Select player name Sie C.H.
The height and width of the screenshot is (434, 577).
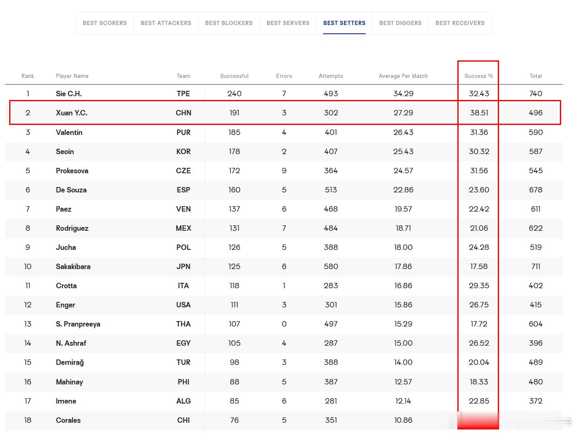point(69,94)
